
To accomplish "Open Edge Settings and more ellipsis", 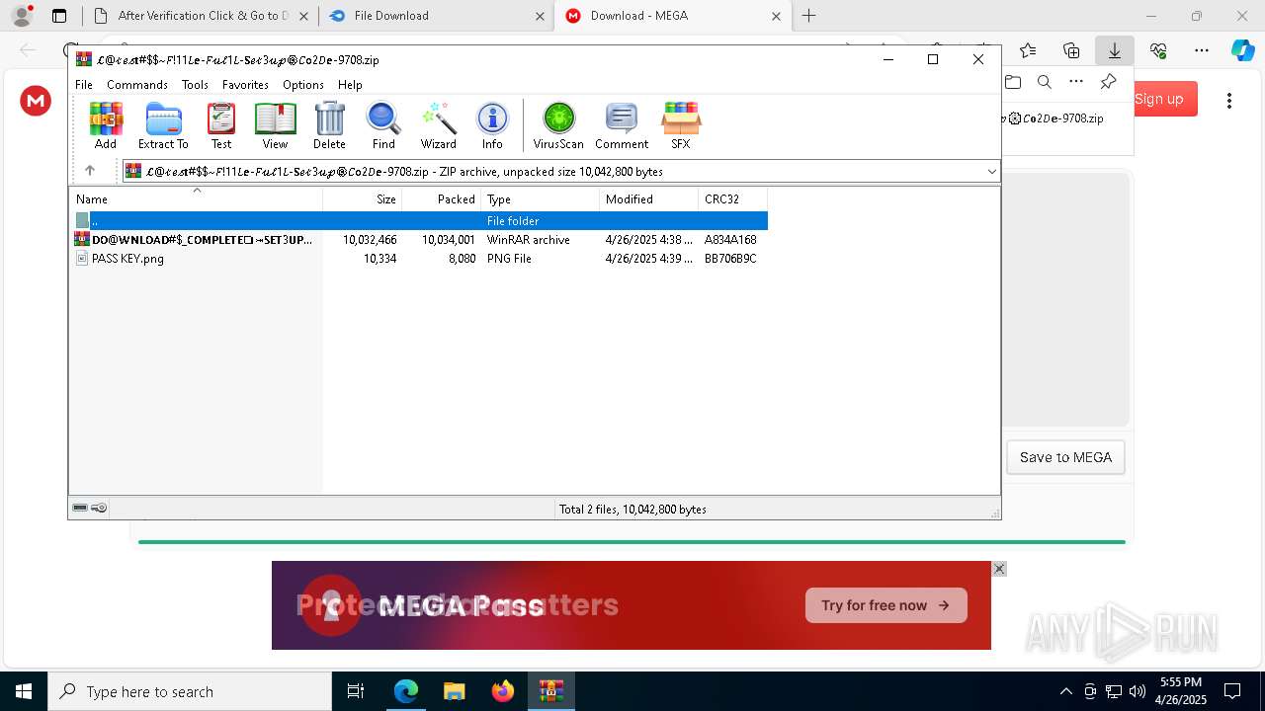I will (1202, 50).
